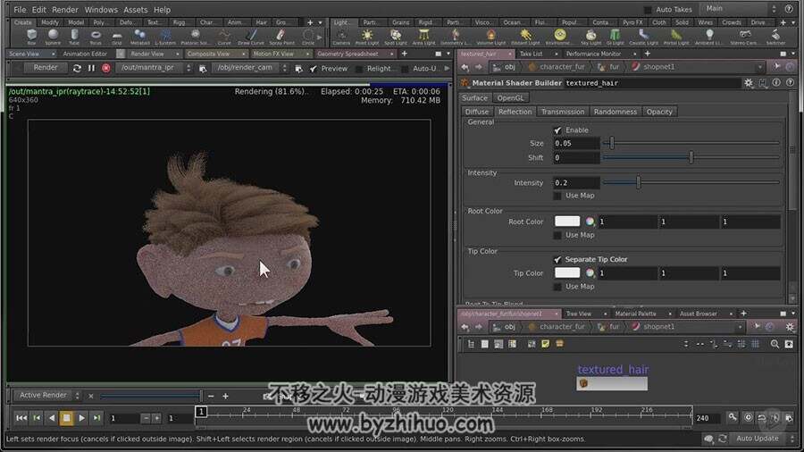Add a Sky Light from the shelf

(x=590, y=36)
